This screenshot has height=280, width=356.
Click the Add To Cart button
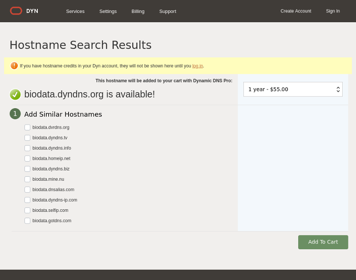[323, 242]
